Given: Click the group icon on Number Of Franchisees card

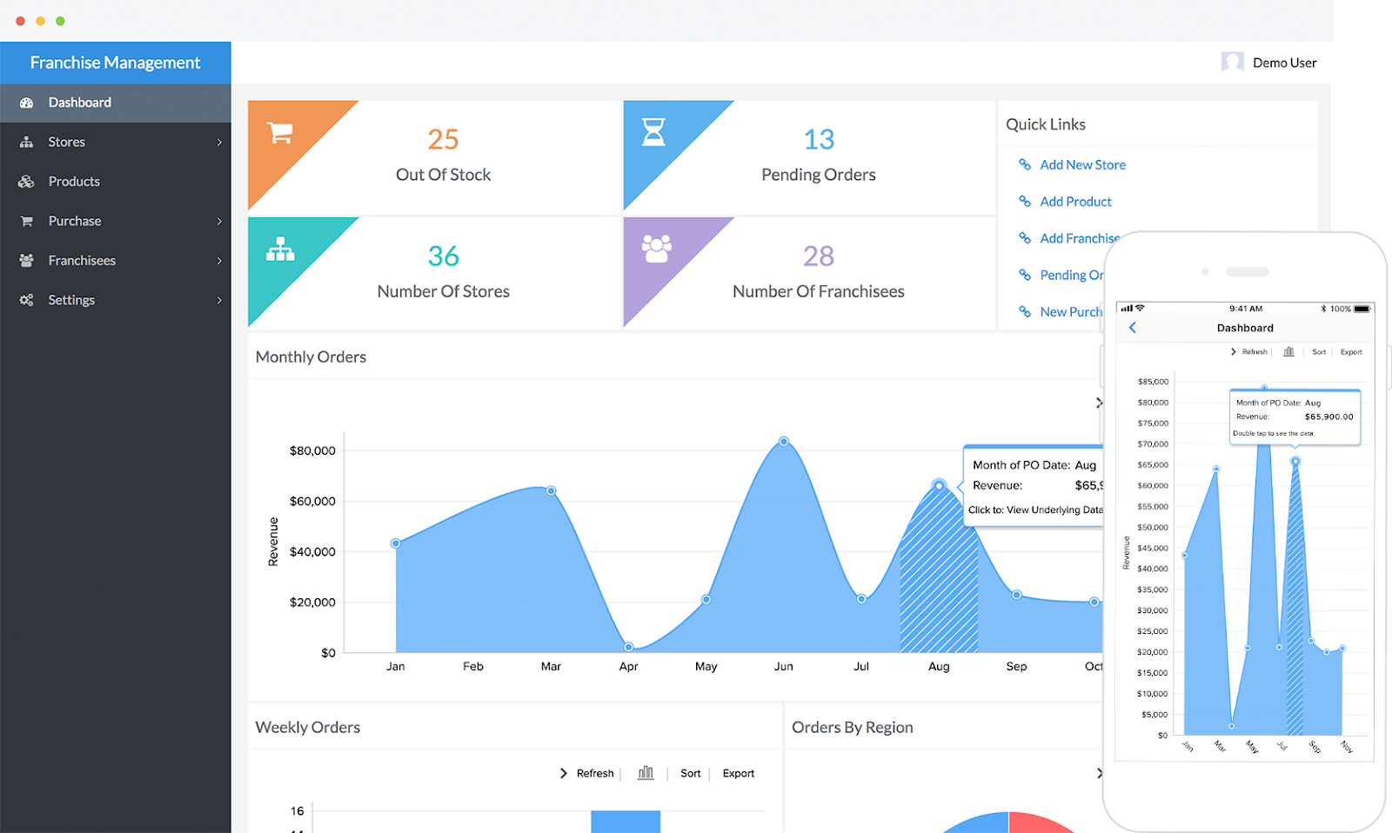Looking at the screenshot, I should (x=656, y=249).
